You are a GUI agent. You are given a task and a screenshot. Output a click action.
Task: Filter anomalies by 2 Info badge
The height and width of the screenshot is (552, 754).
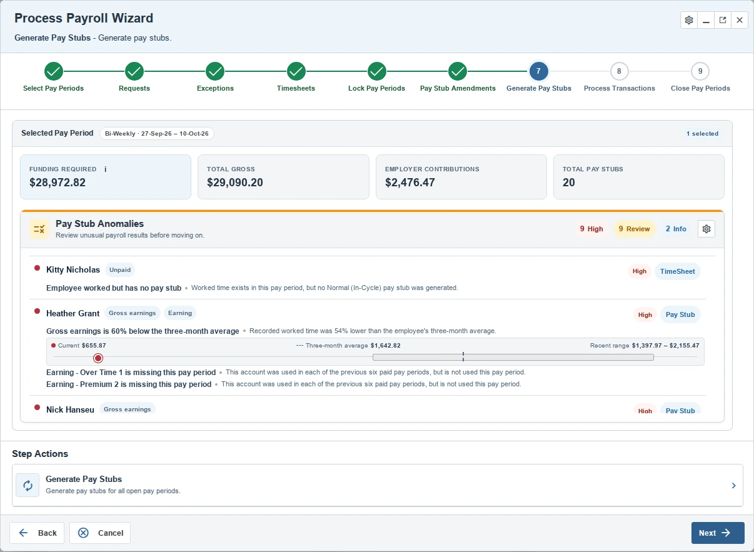[x=676, y=229]
